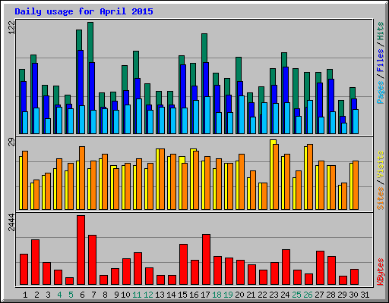Viewport: 389px width, 303px height.
Task: Click the blue Files bar for day 6
Action: pyautogui.click(x=81, y=78)
